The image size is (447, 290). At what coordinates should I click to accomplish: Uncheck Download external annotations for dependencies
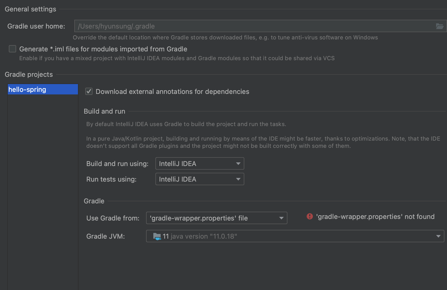(x=89, y=91)
